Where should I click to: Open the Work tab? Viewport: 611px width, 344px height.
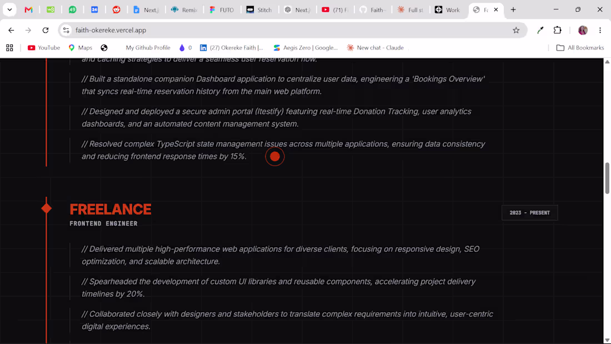(448, 10)
